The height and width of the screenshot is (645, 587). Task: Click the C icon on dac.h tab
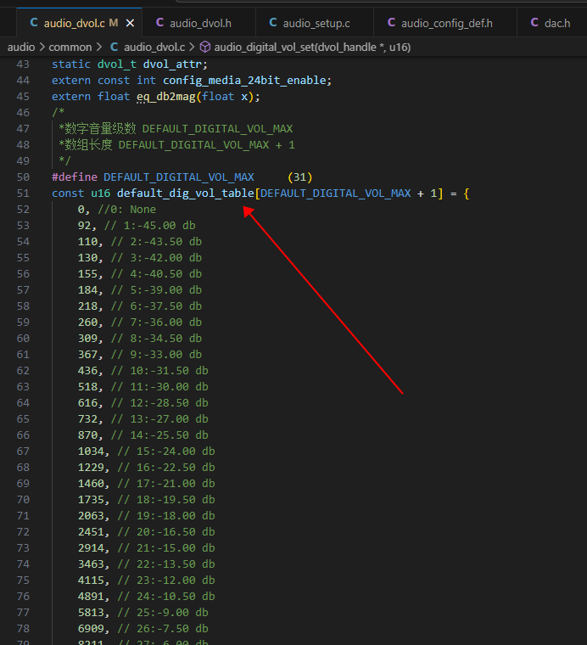(x=534, y=23)
